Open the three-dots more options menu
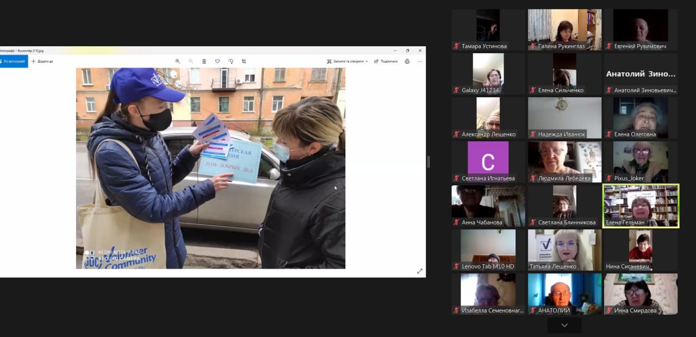This screenshot has height=337, width=696. click(420, 61)
